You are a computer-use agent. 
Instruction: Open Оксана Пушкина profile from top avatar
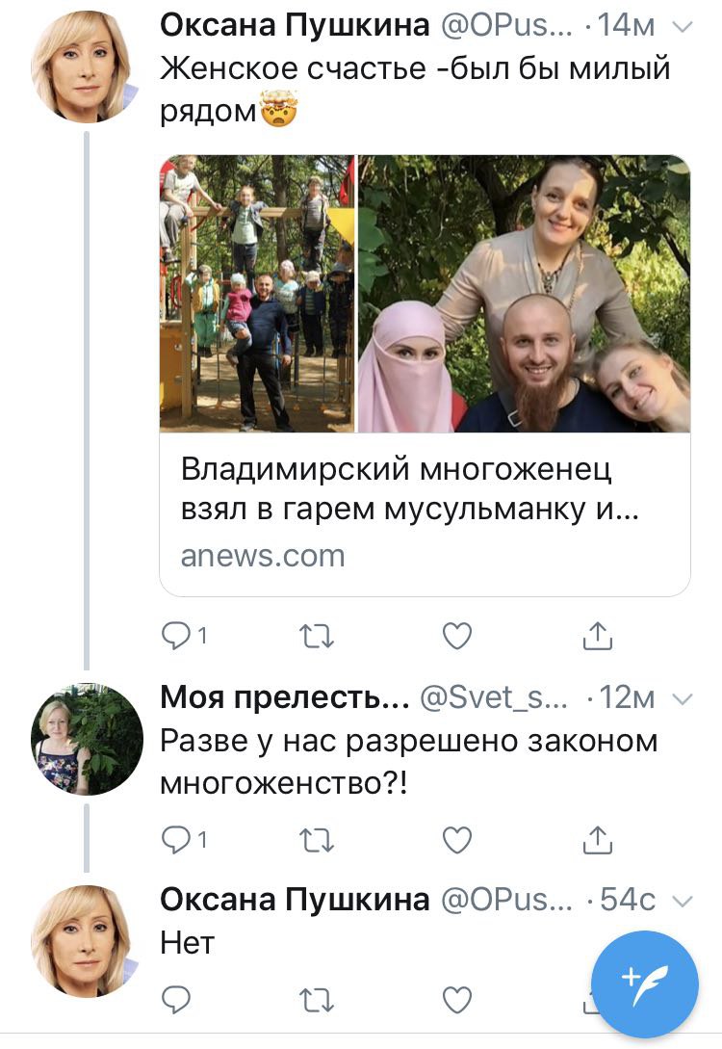coord(87,66)
